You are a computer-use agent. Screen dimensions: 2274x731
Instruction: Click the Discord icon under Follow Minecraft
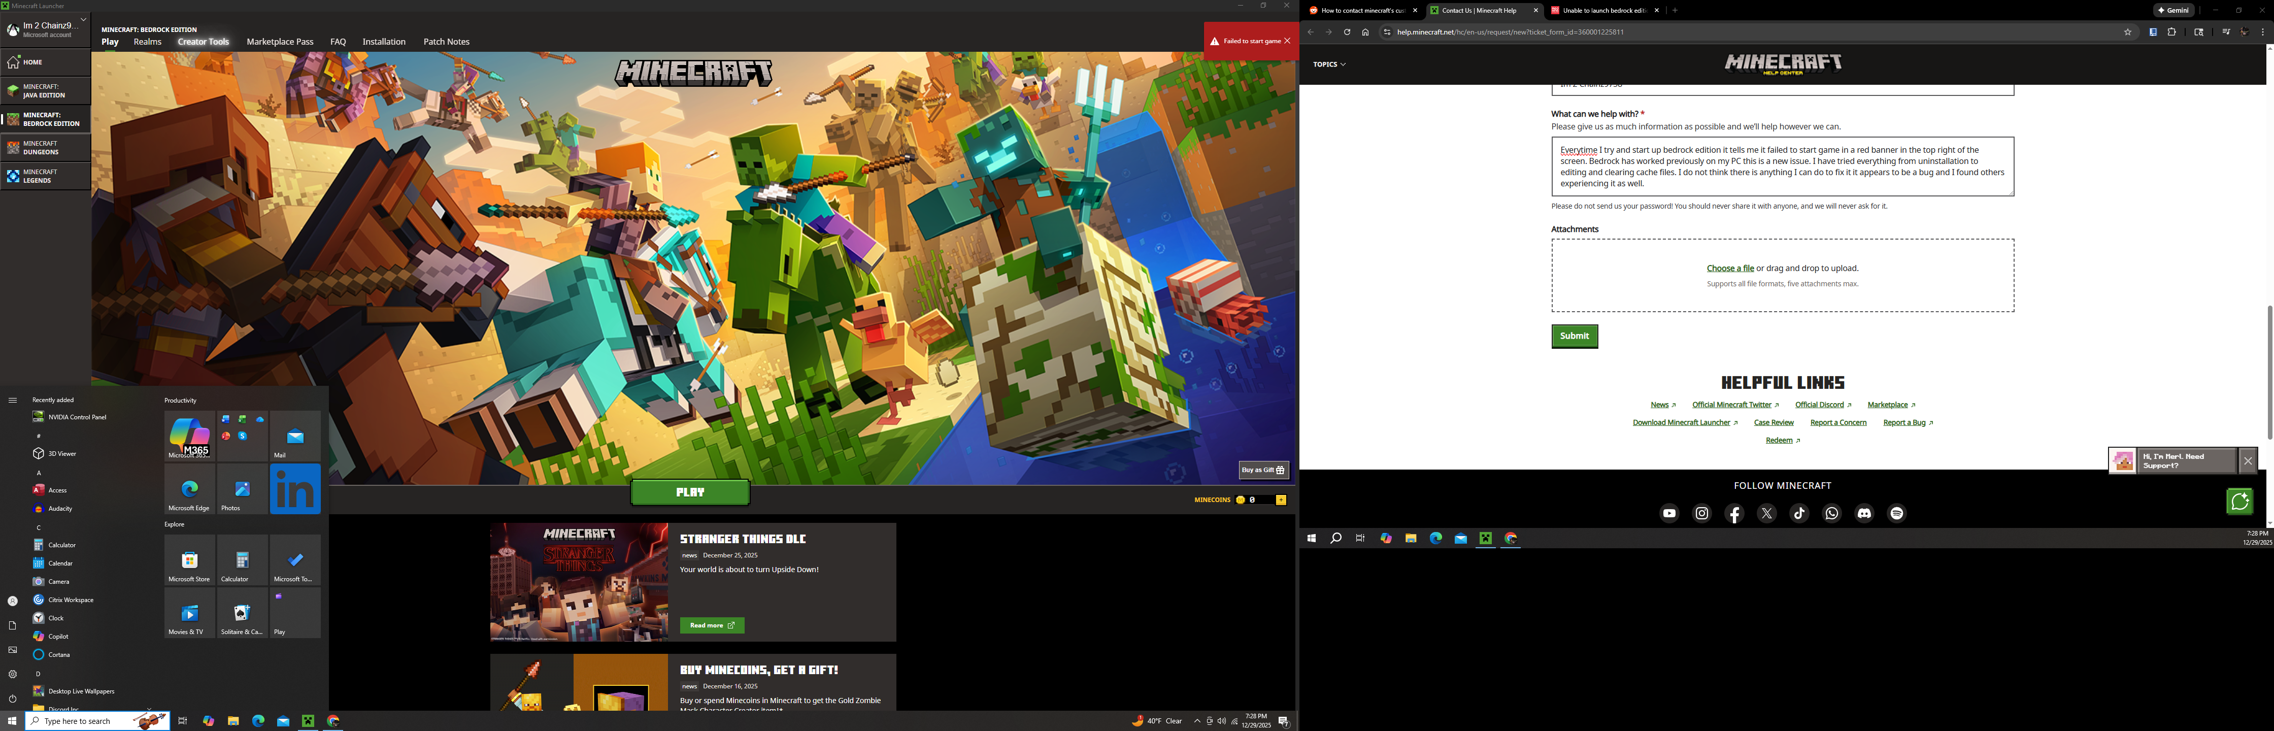click(x=1863, y=514)
